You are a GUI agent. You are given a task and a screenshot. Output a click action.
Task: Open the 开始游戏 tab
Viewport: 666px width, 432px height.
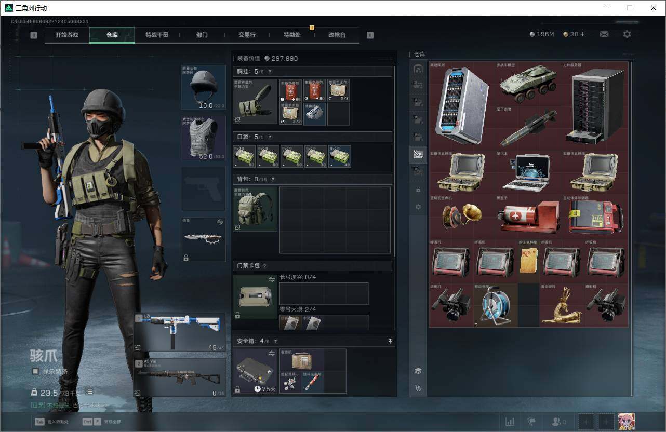(x=67, y=35)
